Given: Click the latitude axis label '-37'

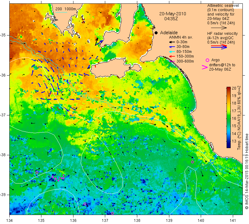Looking at the screenshot, I should pyautogui.click(x=3, y=115).
